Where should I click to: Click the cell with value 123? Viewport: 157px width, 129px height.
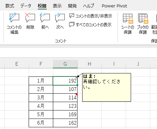pyautogui.click(x=65, y=106)
